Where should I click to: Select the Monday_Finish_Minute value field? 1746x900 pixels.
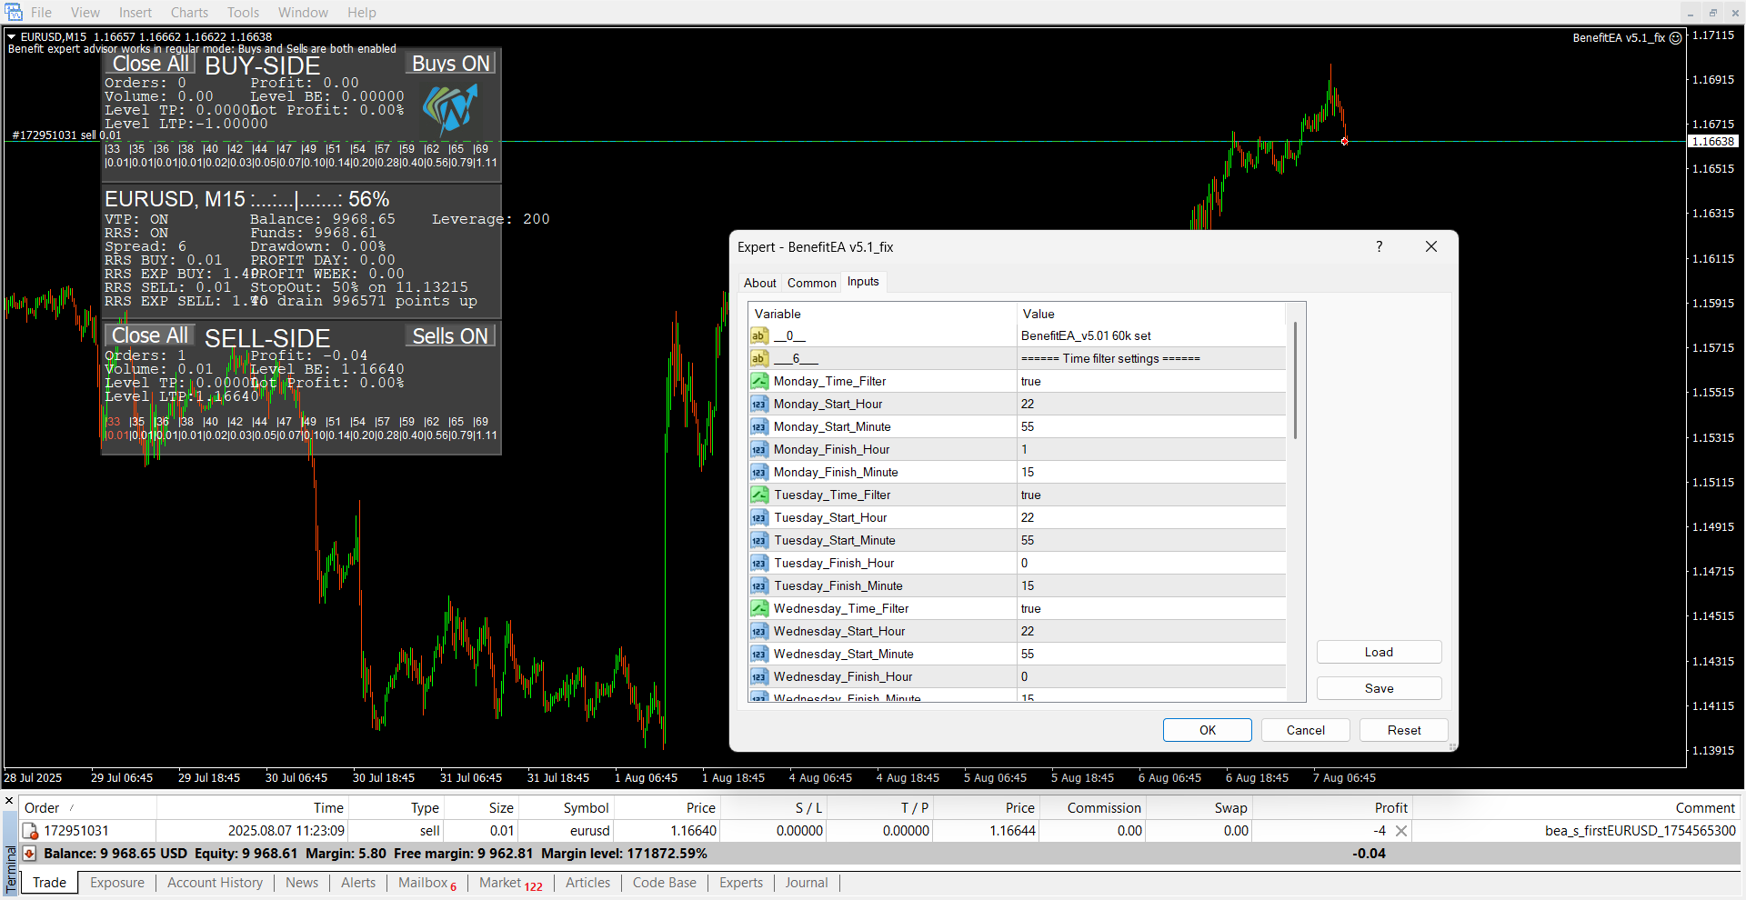point(1150,472)
